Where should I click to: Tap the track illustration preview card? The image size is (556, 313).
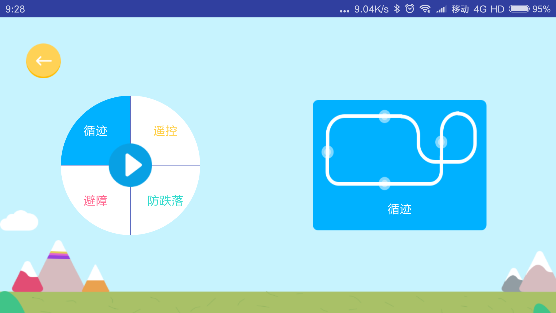click(x=399, y=165)
